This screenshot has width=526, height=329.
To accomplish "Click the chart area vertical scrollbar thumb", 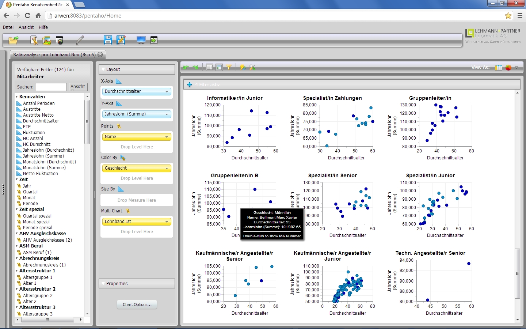I will tap(517, 273).
